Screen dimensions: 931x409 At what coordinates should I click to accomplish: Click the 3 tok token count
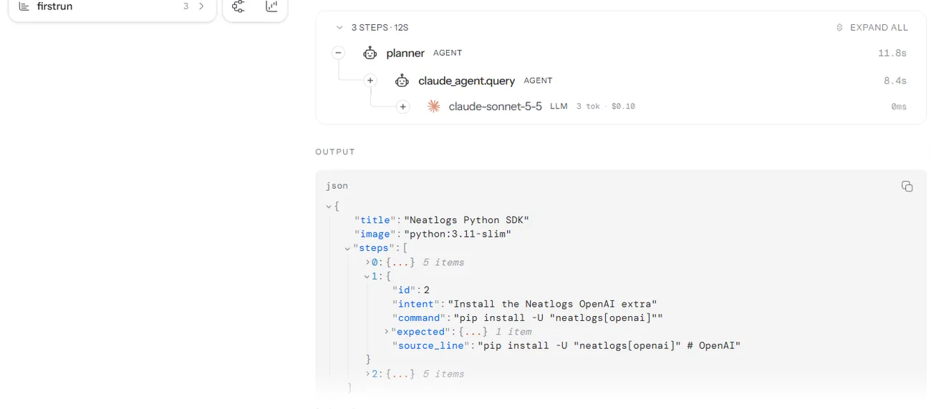(588, 107)
